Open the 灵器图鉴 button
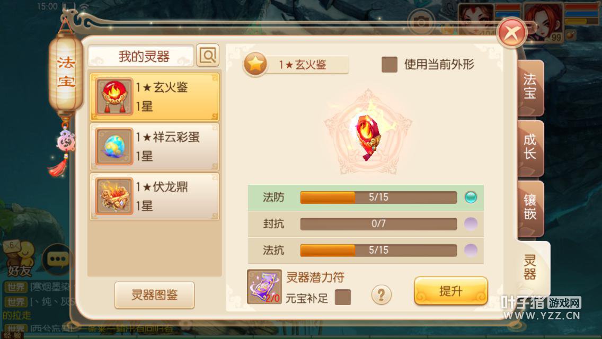Image resolution: width=602 pixels, height=339 pixels. click(154, 295)
